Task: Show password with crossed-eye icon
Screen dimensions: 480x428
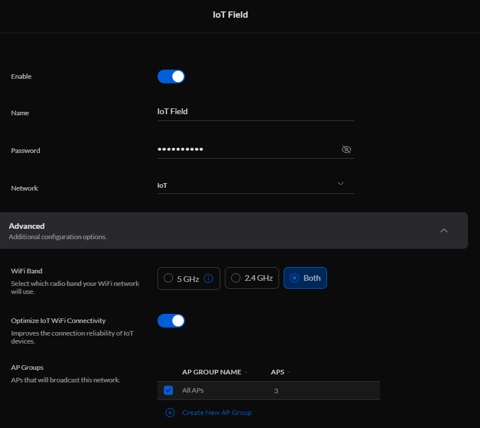Action: [346, 150]
